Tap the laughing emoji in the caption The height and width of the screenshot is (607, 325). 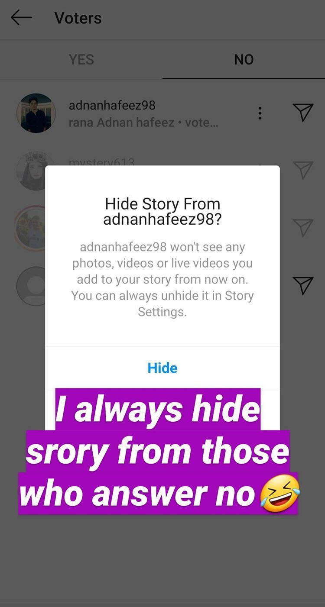[280, 493]
